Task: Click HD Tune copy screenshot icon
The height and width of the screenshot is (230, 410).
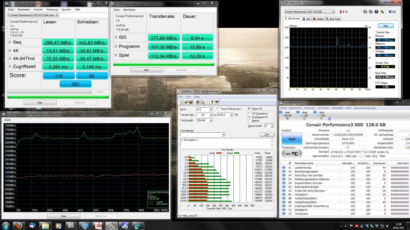Action: (x=371, y=12)
